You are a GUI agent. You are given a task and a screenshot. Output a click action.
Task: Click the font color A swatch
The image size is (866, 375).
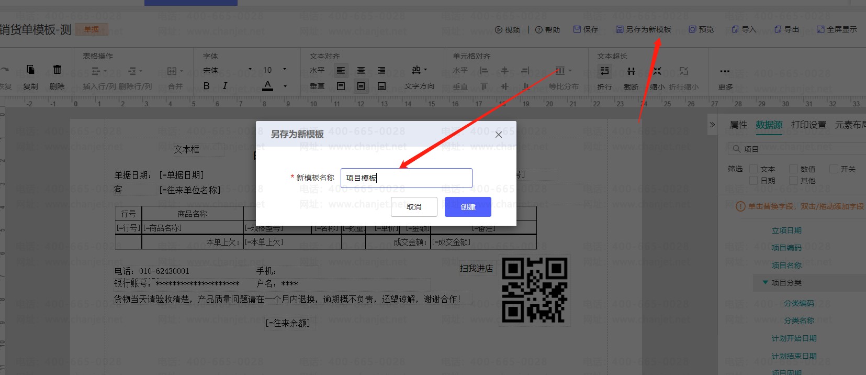pos(268,86)
